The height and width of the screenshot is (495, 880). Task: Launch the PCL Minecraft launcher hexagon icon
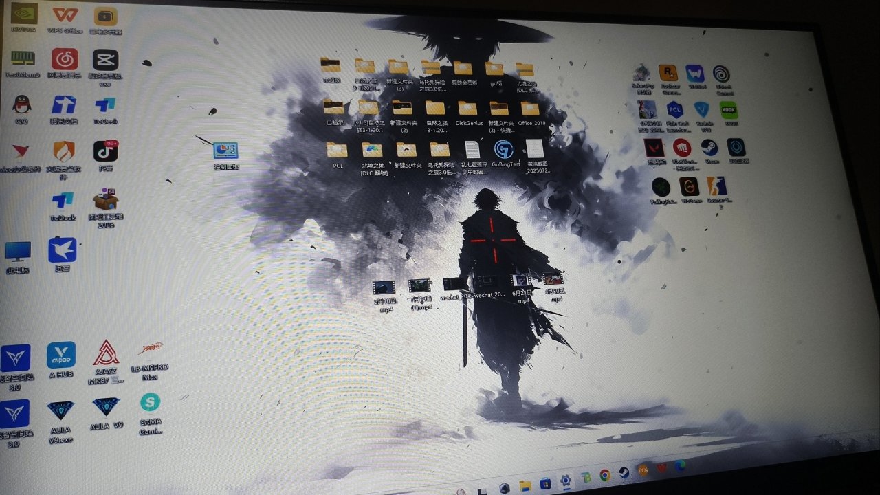[674, 109]
